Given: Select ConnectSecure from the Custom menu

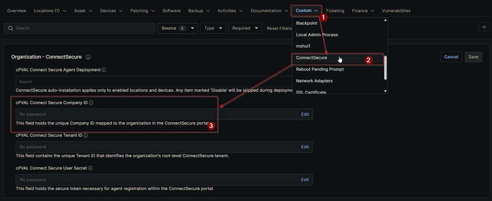Looking at the screenshot, I should click(311, 58).
